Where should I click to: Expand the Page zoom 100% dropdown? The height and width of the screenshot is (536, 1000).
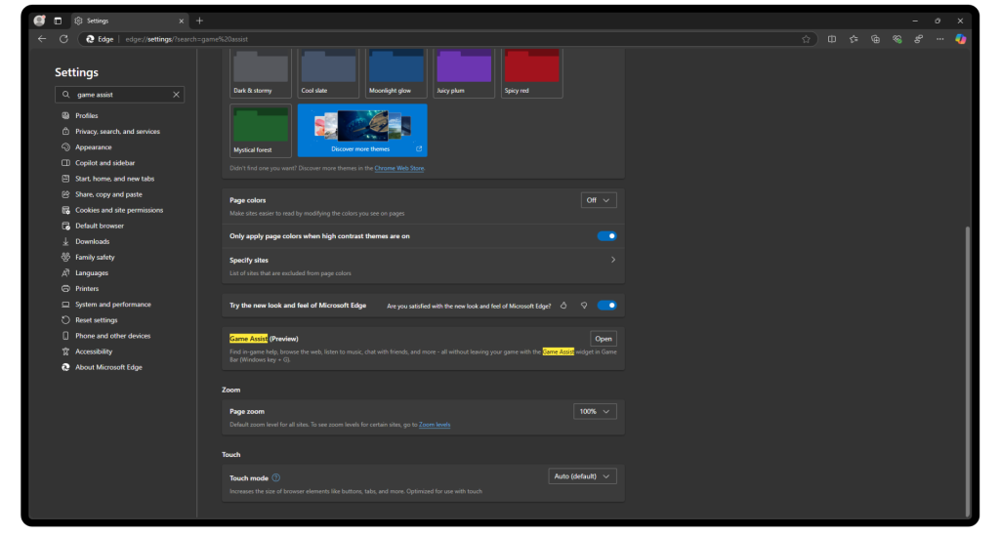coord(595,412)
